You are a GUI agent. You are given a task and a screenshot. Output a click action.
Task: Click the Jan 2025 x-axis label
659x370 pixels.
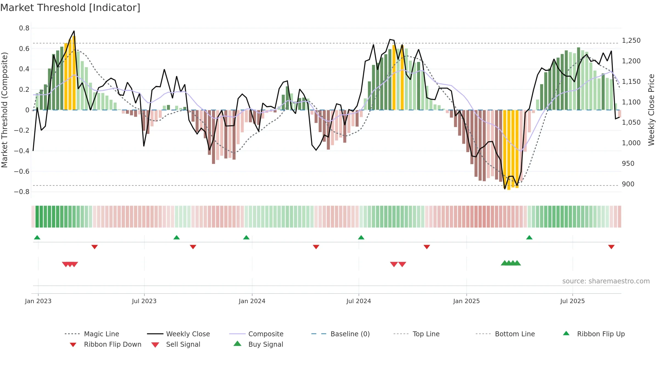tap(467, 301)
